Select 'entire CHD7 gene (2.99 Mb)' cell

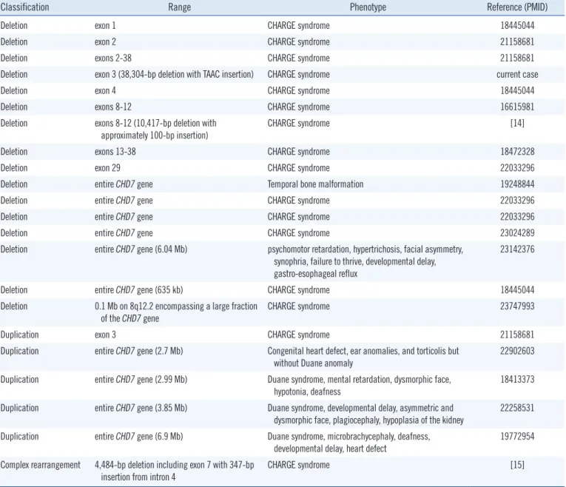141,380
